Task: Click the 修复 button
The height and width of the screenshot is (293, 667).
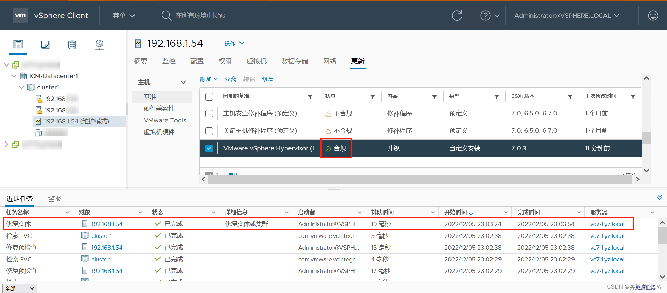Action: pyautogui.click(x=268, y=79)
